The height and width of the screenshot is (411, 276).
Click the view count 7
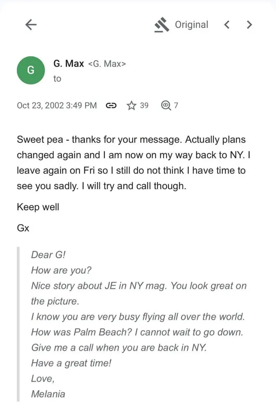pyautogui.click(x=176, y=106)
